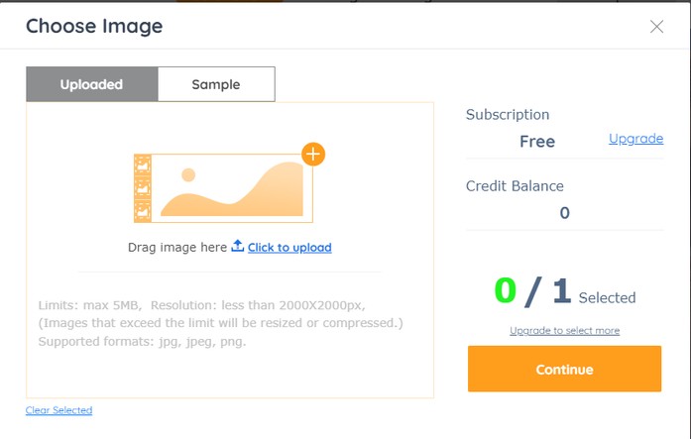Click the blue upload arrow icon
This screenshot has height=439, width=691.
[238, 246]
